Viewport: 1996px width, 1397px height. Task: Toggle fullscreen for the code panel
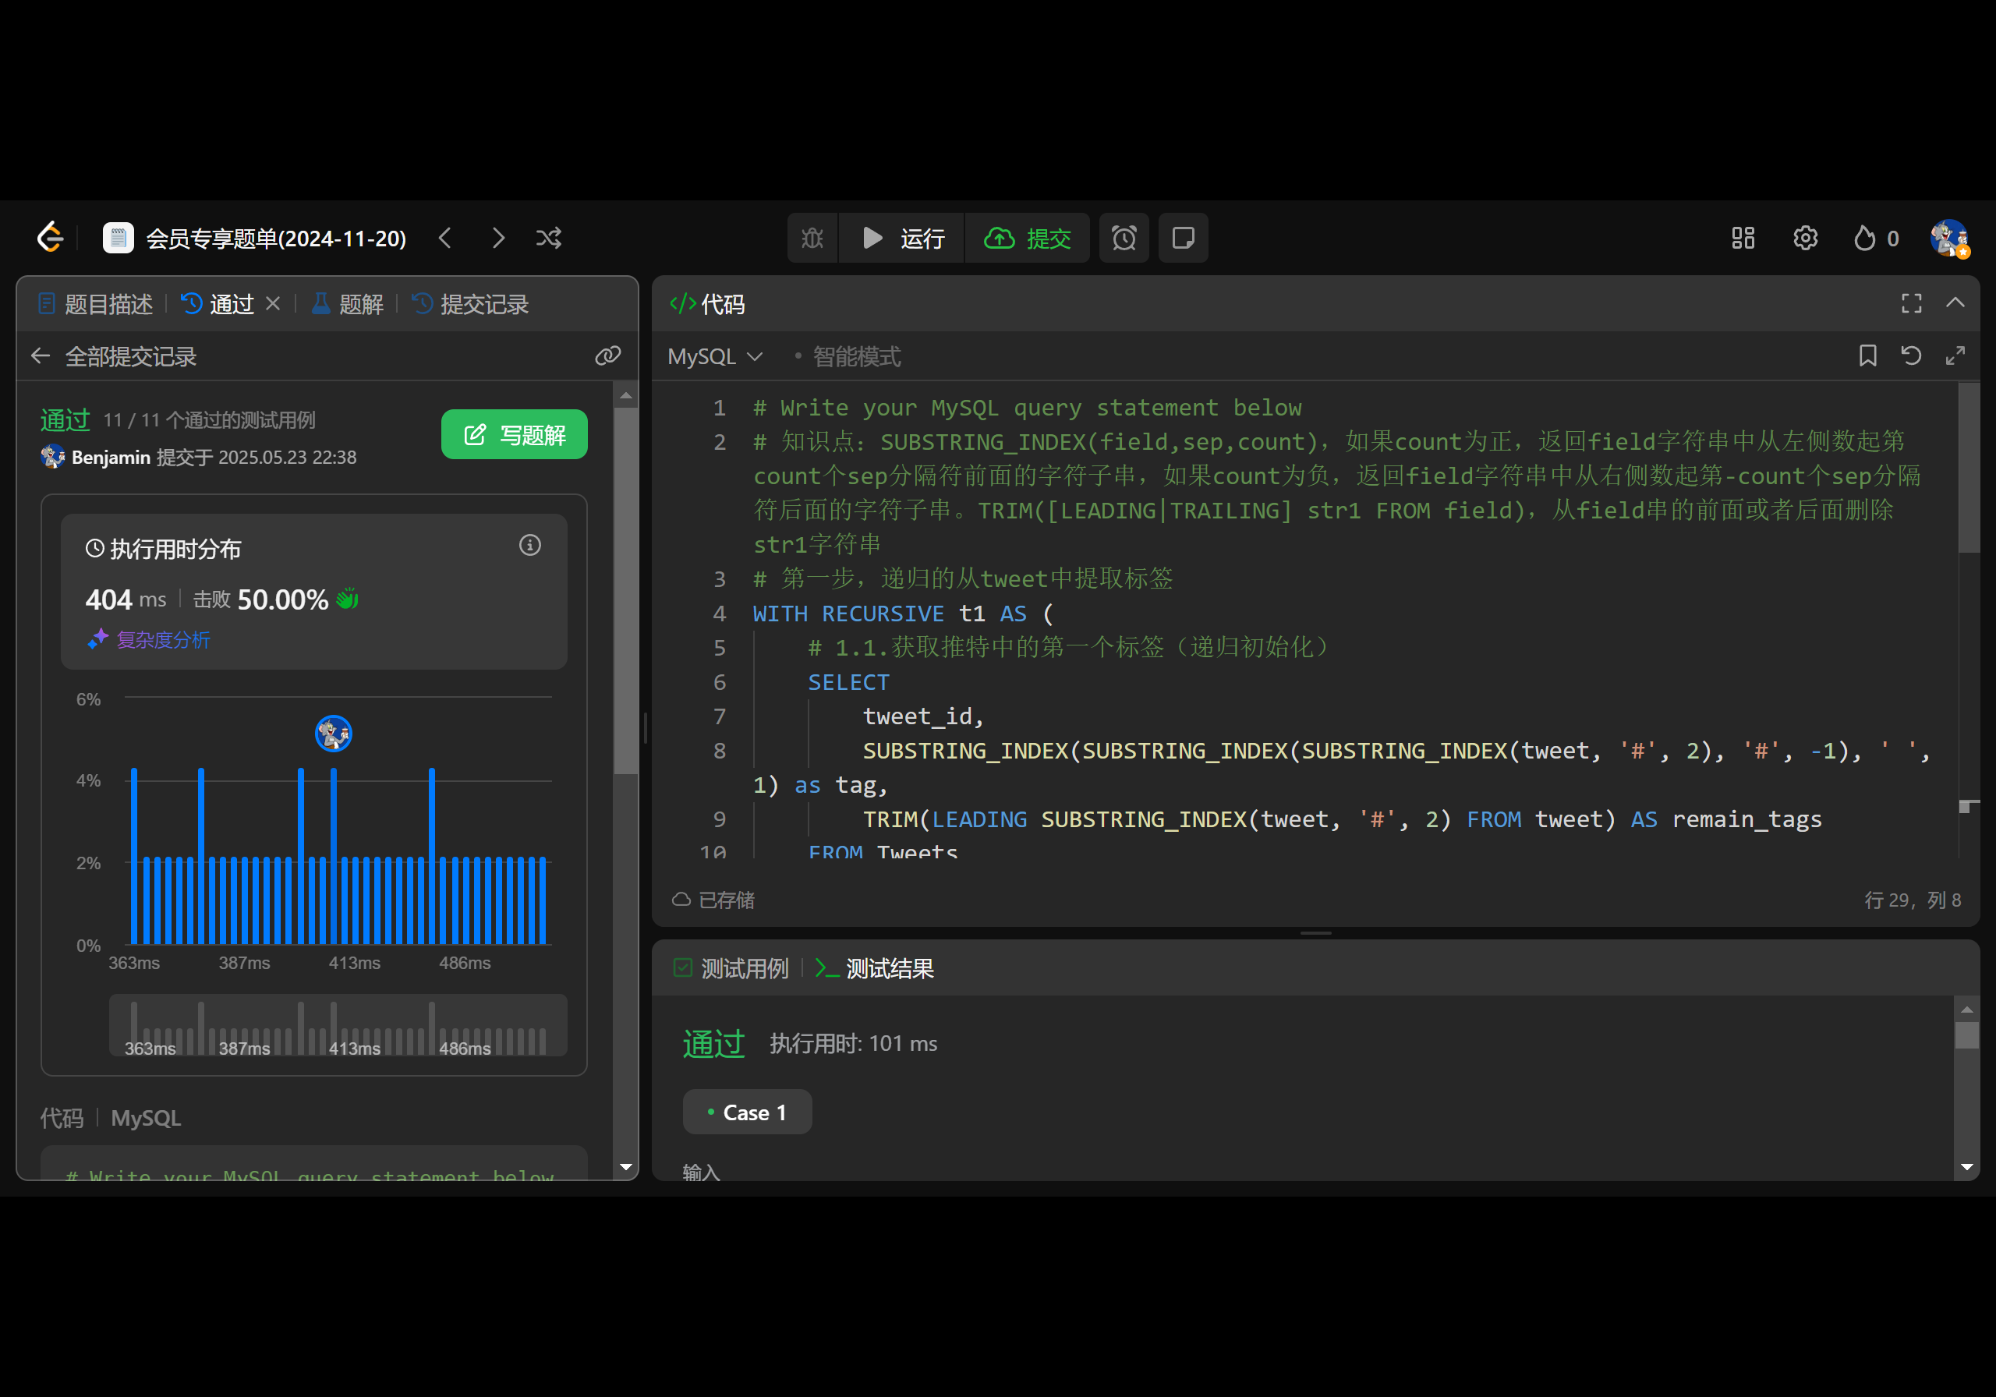tap(1911, 303)
